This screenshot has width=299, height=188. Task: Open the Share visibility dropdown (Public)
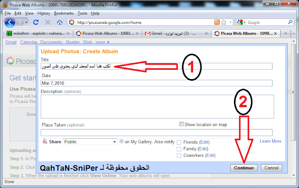(90, 142)
